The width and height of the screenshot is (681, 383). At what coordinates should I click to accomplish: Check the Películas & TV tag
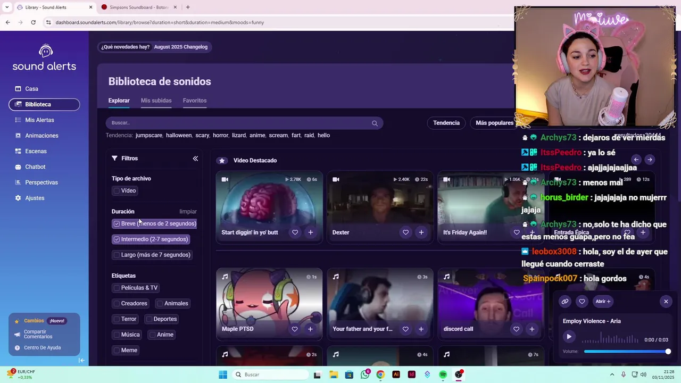[x=117, y=288]
